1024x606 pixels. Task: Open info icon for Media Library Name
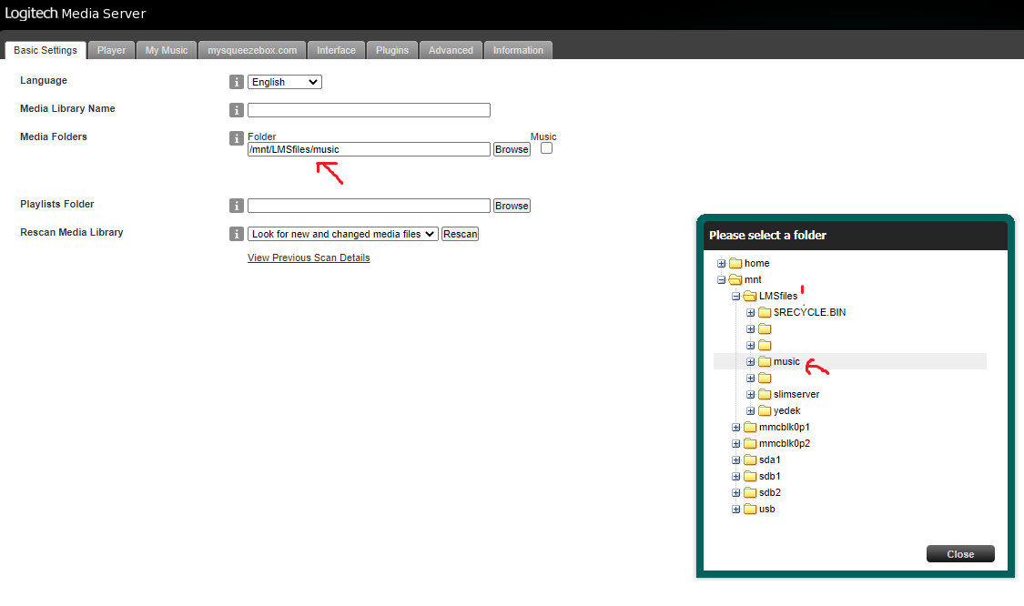click(x=237, y=110)
